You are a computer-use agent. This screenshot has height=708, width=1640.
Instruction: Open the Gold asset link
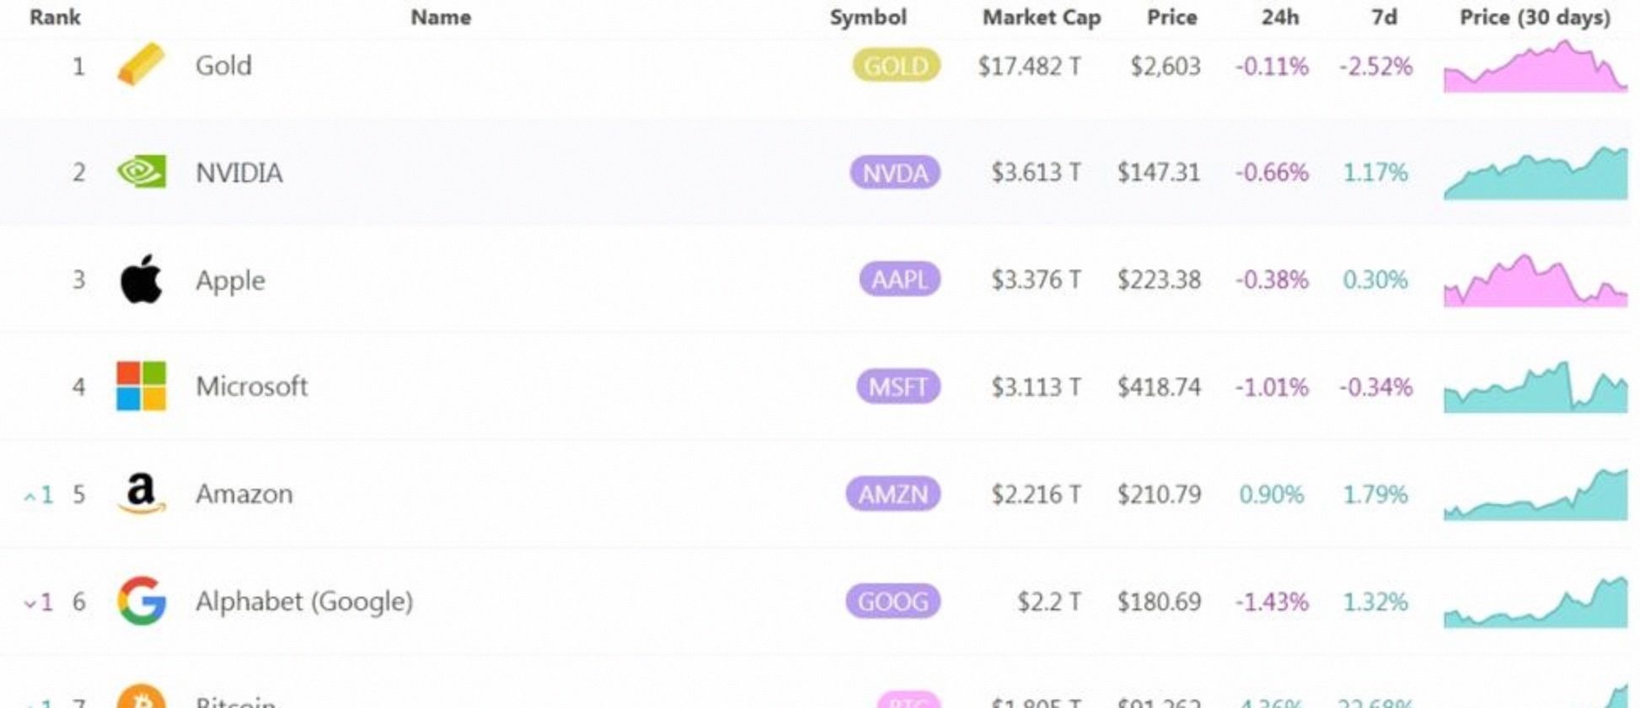click(x=223, y=65)
